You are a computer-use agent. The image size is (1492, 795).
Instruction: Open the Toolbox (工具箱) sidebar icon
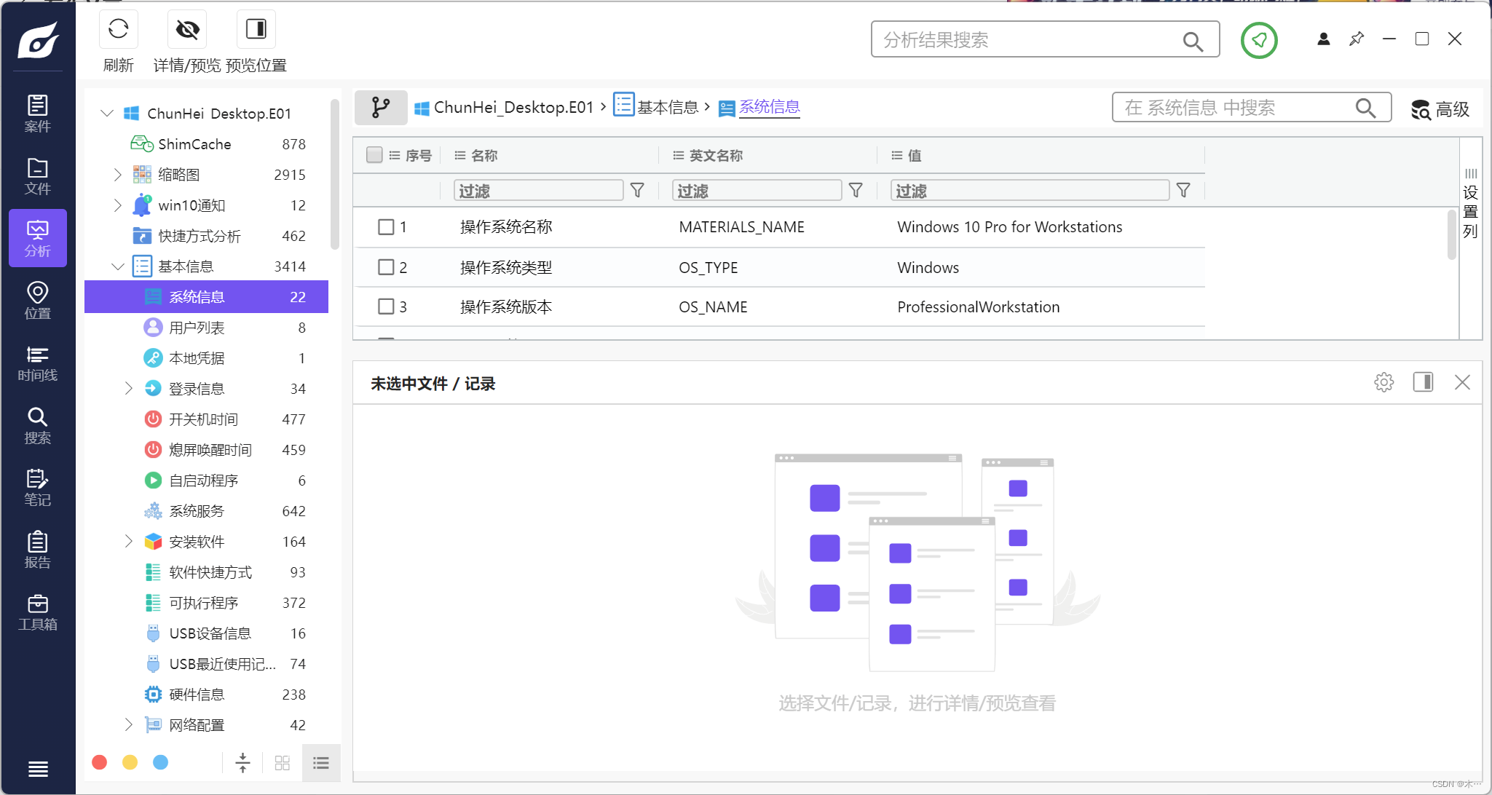click(x=38, y=612)
